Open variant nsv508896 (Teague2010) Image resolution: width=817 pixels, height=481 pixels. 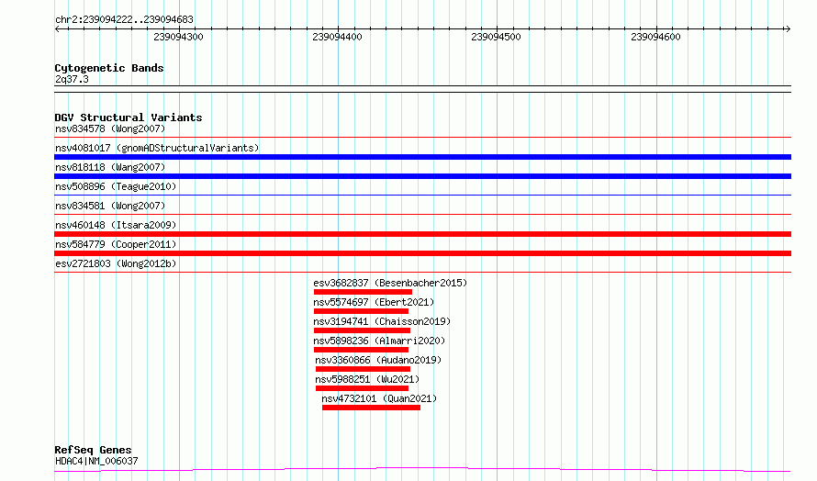(x=116, y=186)
